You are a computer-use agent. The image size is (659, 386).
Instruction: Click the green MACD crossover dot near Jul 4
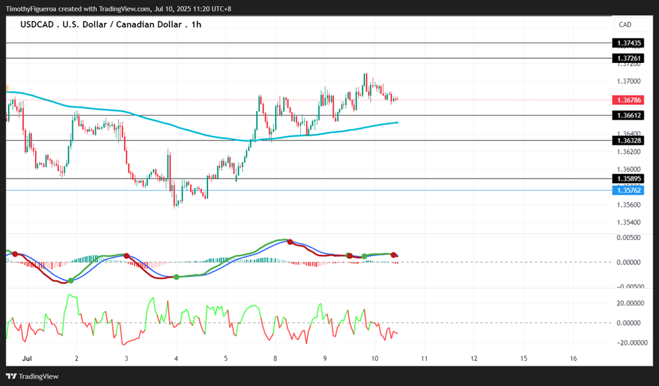tap(176, 276)
